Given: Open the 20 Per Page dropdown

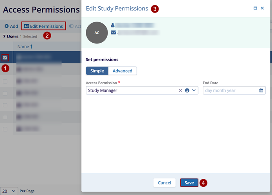Looking at the screenshot, I should tap(9, 191).
